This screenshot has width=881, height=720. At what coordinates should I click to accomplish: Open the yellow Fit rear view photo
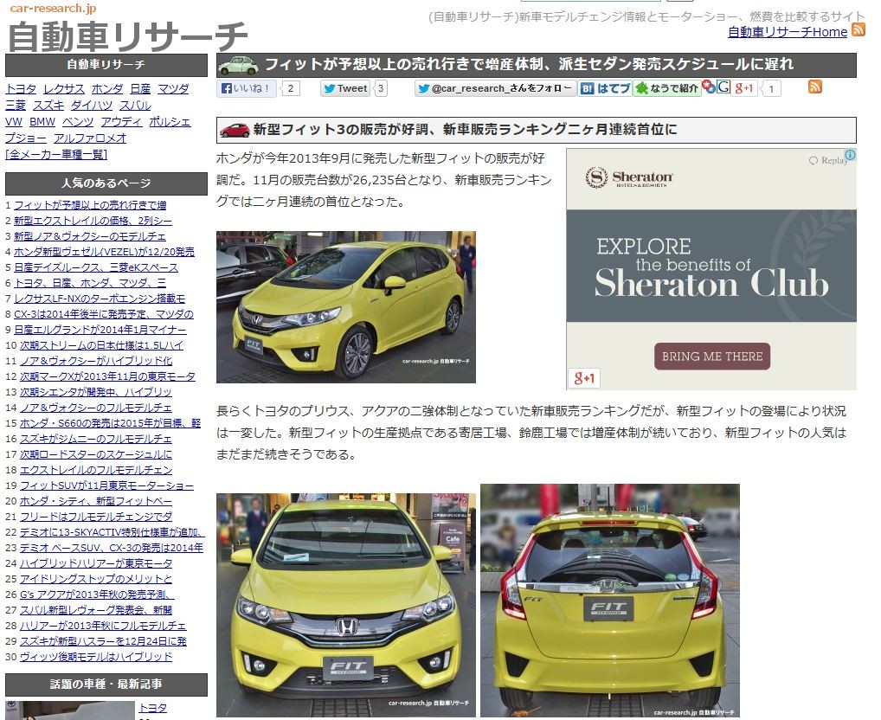tap(609, 601)
